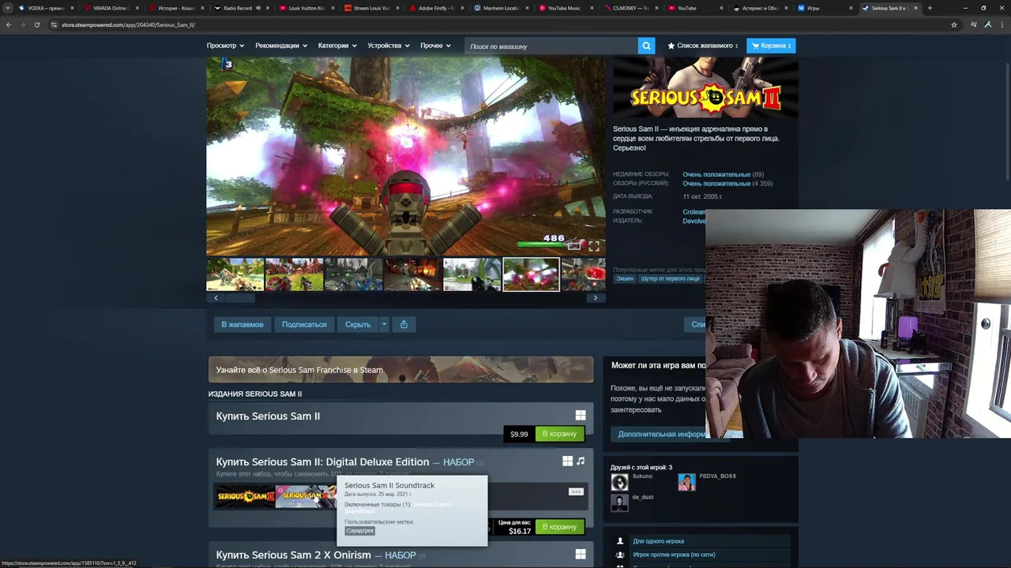Click the share icon next to Скрыть

404,324
